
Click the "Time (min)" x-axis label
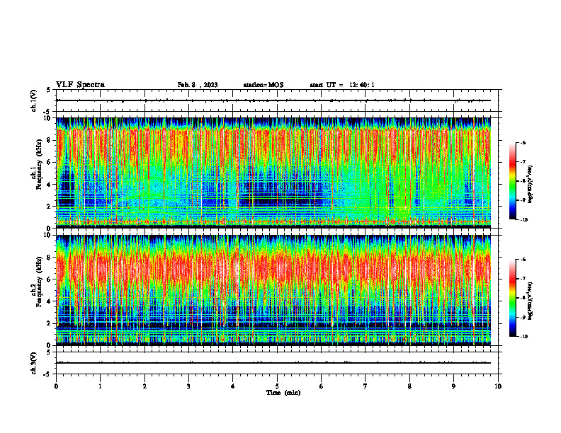click(283, 393)
